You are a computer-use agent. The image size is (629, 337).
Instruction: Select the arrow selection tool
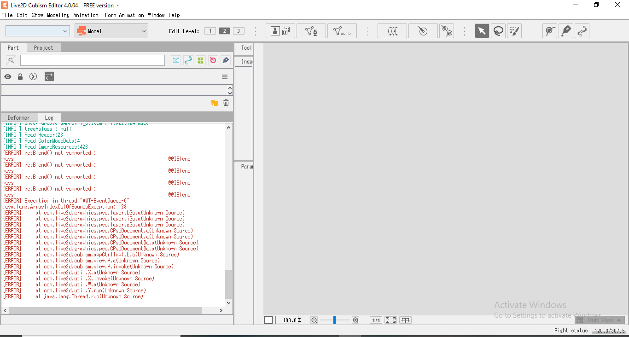click(x=482, y=31)
